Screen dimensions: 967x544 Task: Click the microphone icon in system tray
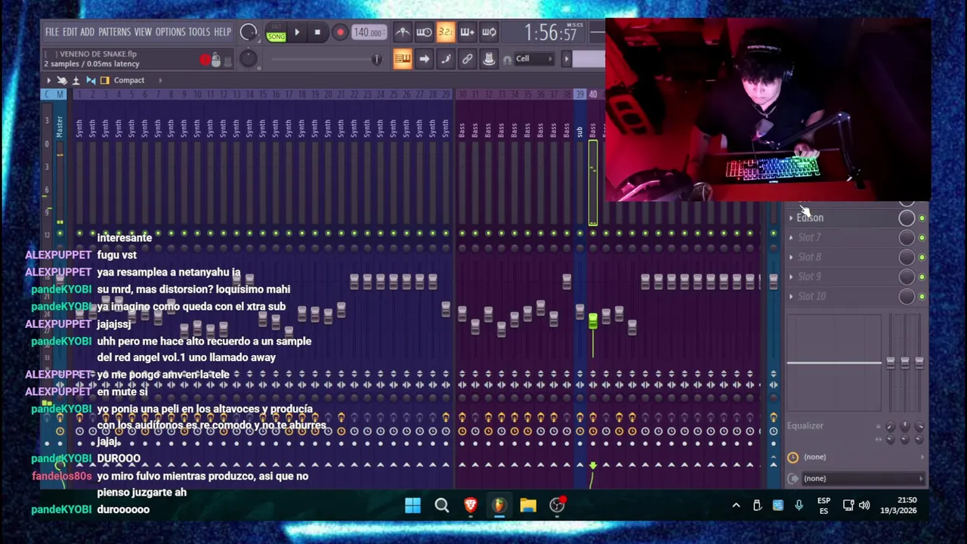point(799,505)
